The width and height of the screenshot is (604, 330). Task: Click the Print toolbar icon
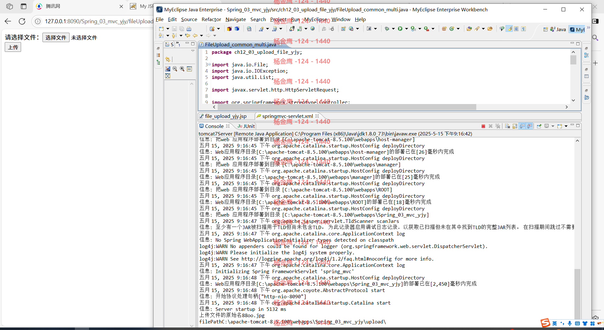189,29
